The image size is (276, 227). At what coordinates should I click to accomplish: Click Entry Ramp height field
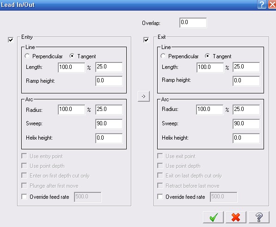(x=109, y=81)
